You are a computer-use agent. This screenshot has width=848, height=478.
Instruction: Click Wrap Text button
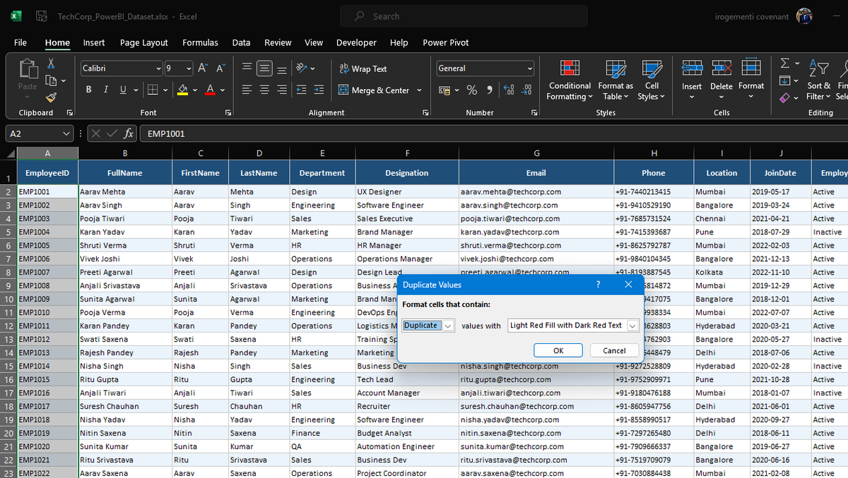click(x=363, y=68)
